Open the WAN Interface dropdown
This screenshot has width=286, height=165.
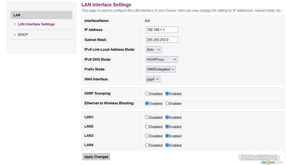click(x=153, y=79)
